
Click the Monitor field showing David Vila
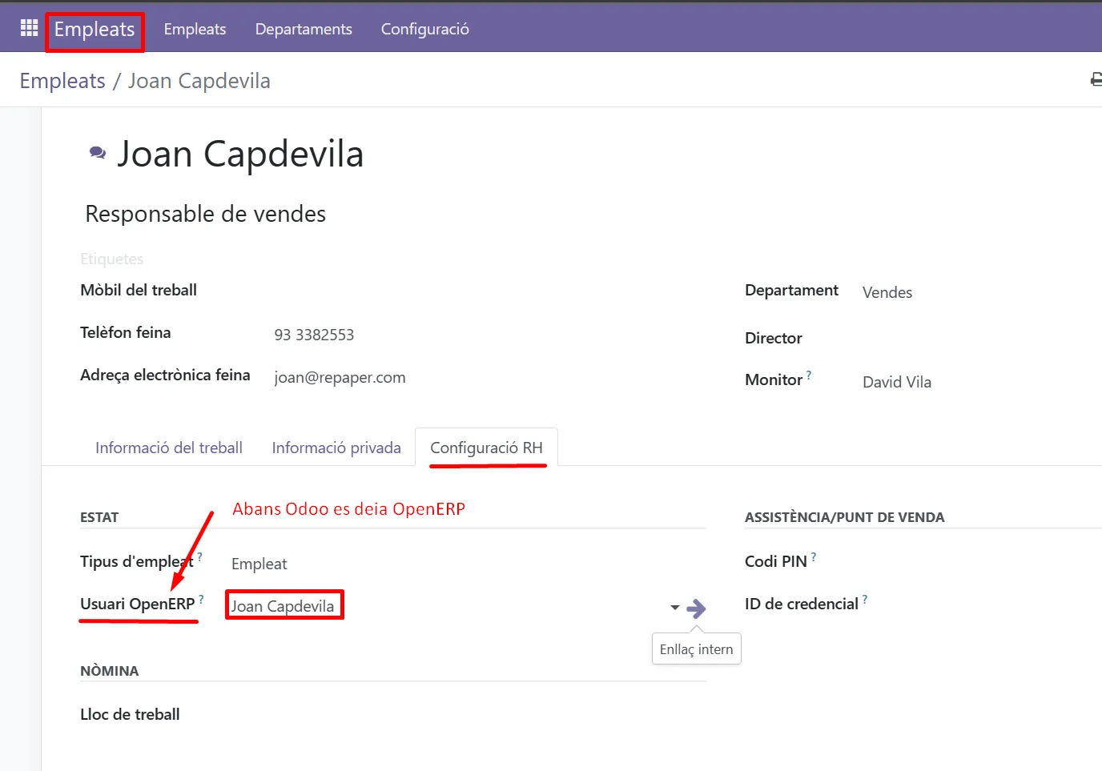click(x=897, y=382)
